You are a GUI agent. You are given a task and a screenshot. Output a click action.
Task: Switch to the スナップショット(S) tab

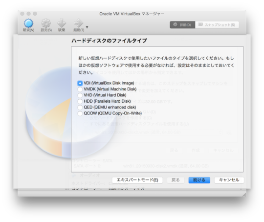click(x=217, y=25)
